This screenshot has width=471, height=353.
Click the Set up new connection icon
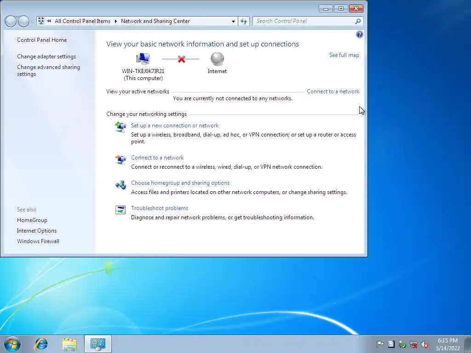[121, 127]
